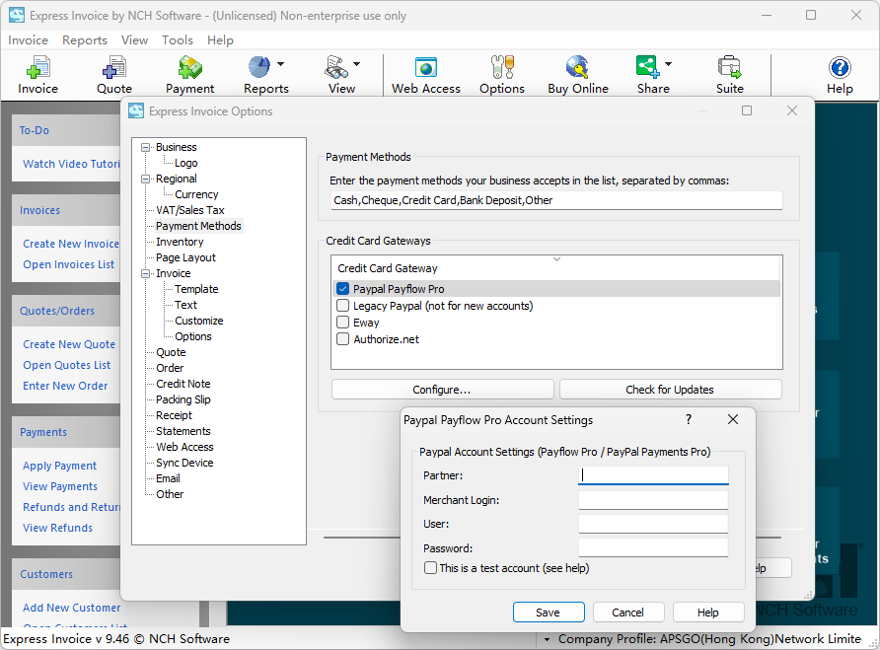Close the Paypal Payflow Pro Account Settings dialog
The width and height of the screenshot is (880, 650).
coord(733,419)
